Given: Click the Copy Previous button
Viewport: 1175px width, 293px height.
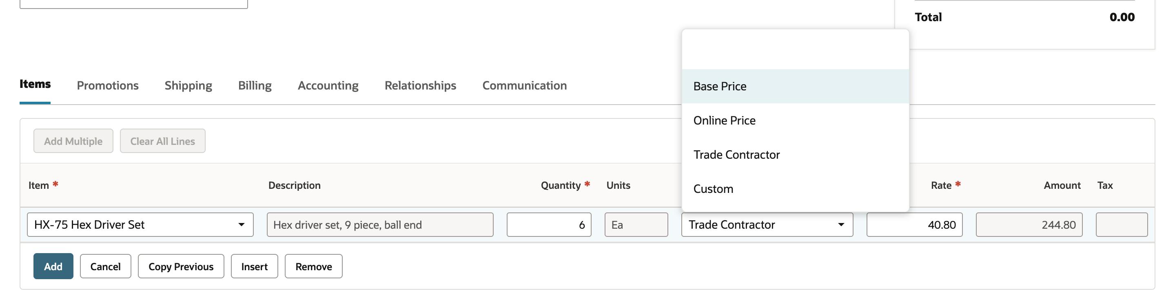Looking at the screenshot, I should pos(181,267).
